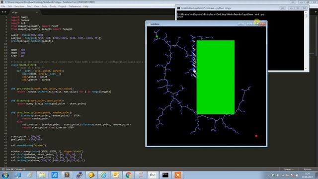The height and width of the screenshot is (179, 318).
Task: Open the IPython taskbar icon
Action: [x=153, y=175]
